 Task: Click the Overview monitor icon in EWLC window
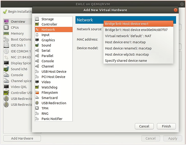tap(6, 21)
